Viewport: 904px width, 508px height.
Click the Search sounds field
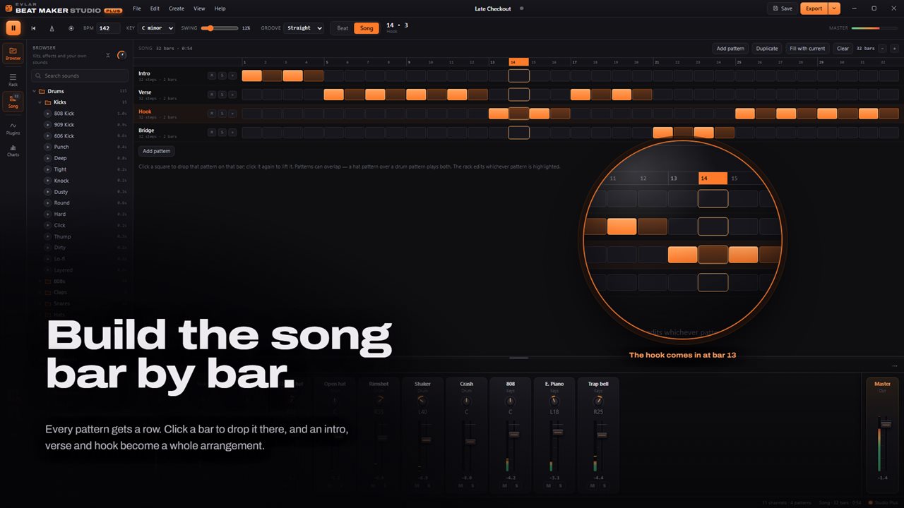80,75
